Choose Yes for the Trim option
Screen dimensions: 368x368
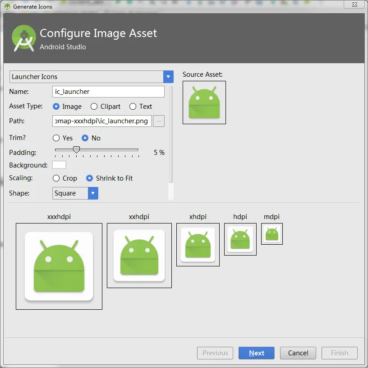(x=56, y=138)
